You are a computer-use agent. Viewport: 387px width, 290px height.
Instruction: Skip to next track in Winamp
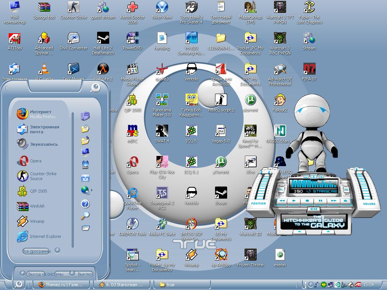pyautogui.click(x=333, y=201)
